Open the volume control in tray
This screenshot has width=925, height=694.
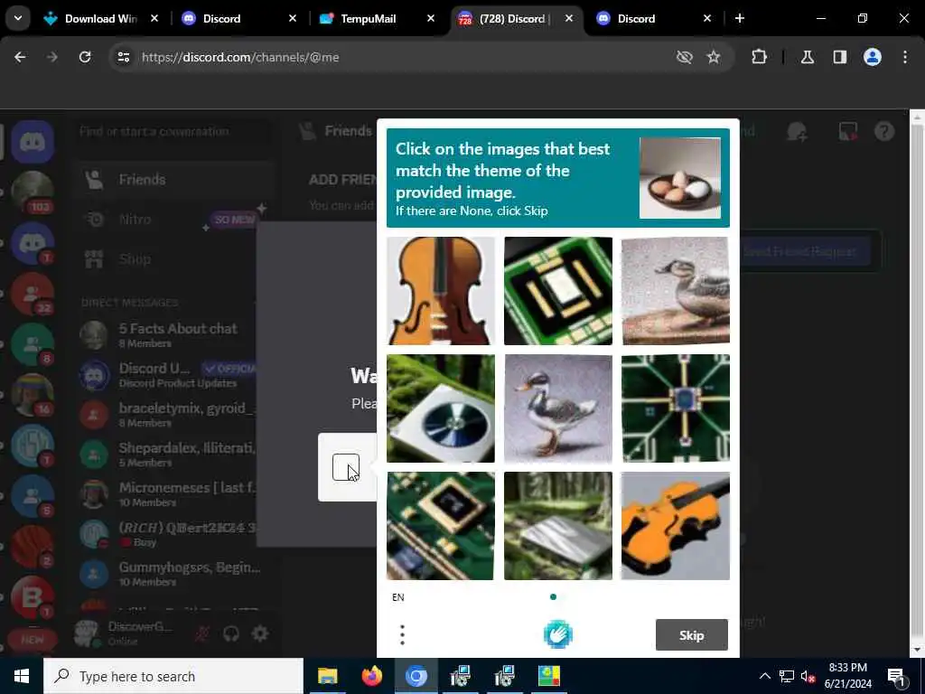coord(808,676)
